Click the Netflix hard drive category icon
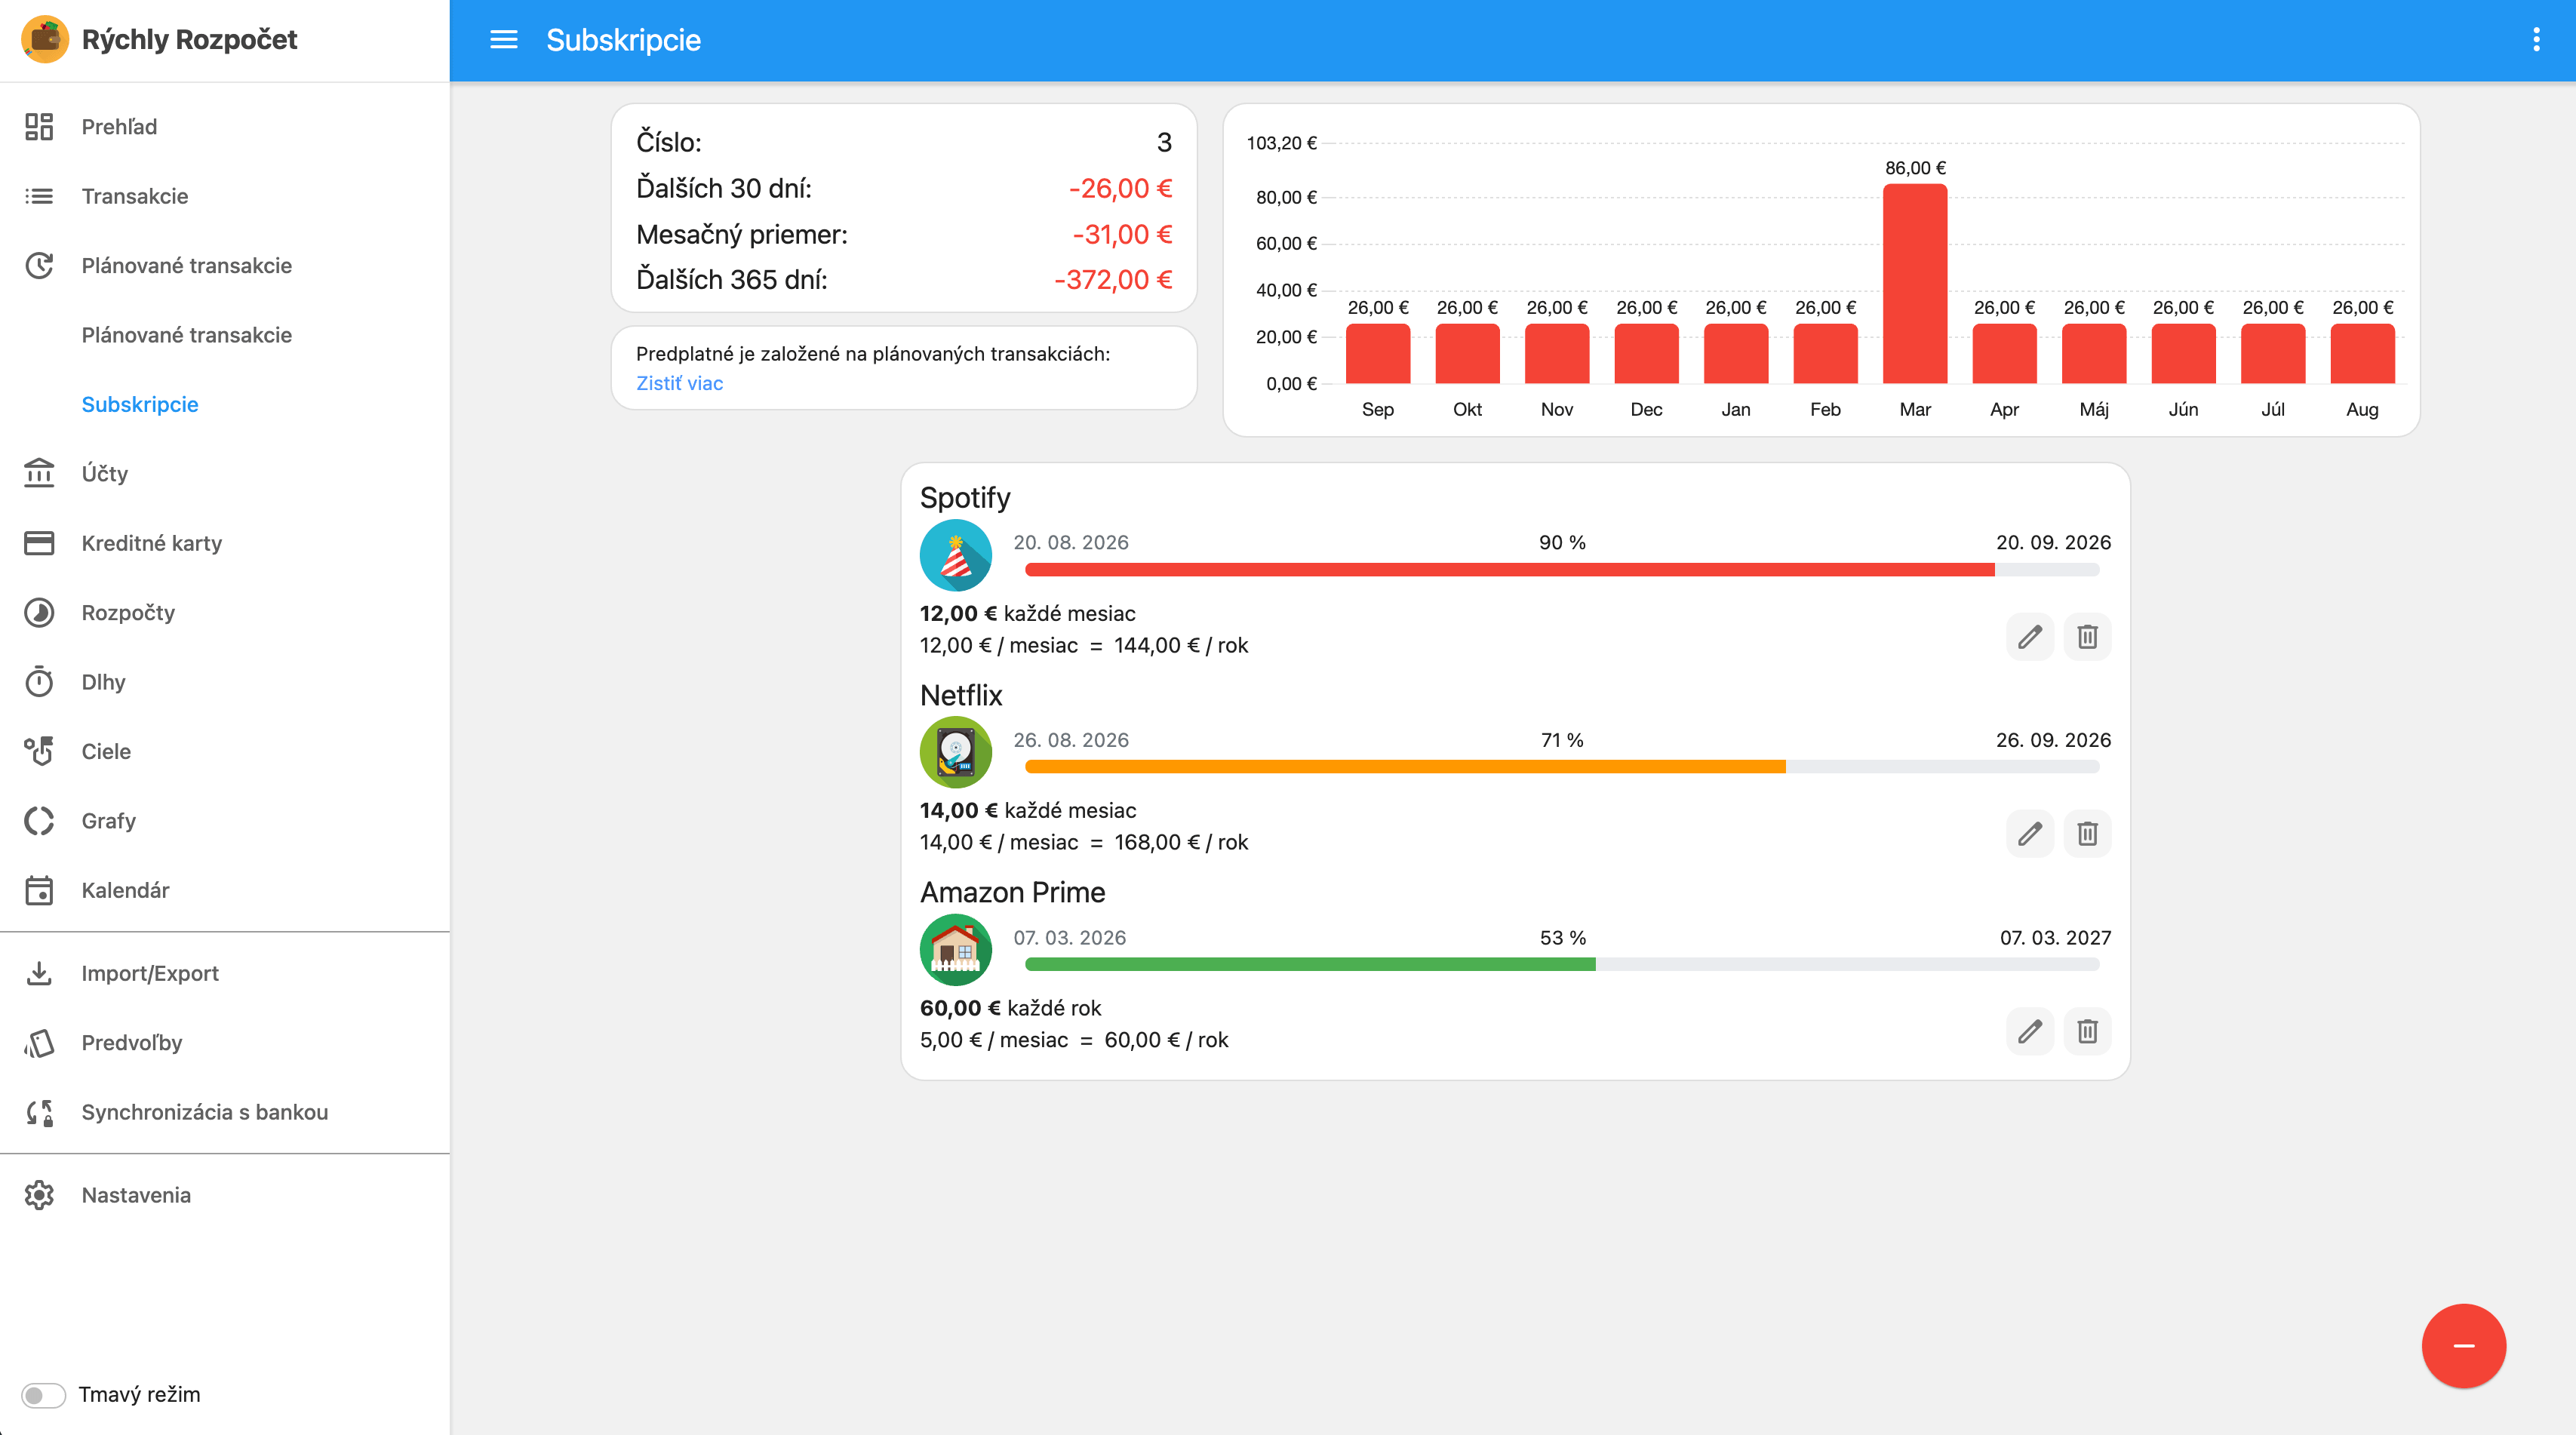The width and height of the screenshot is (2576, 1435). 956,752
